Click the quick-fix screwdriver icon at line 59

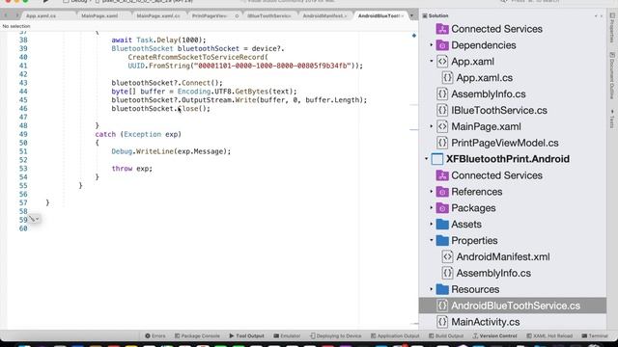tap(34, 219)
